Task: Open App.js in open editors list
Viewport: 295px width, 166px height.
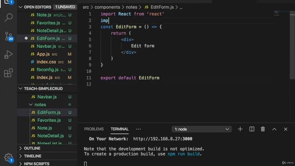Action: (47, 54)
